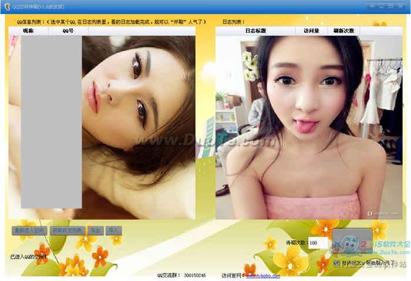Click the 刷新次数 column header
The width and height of the screenshot is (411, 281).
343,31
